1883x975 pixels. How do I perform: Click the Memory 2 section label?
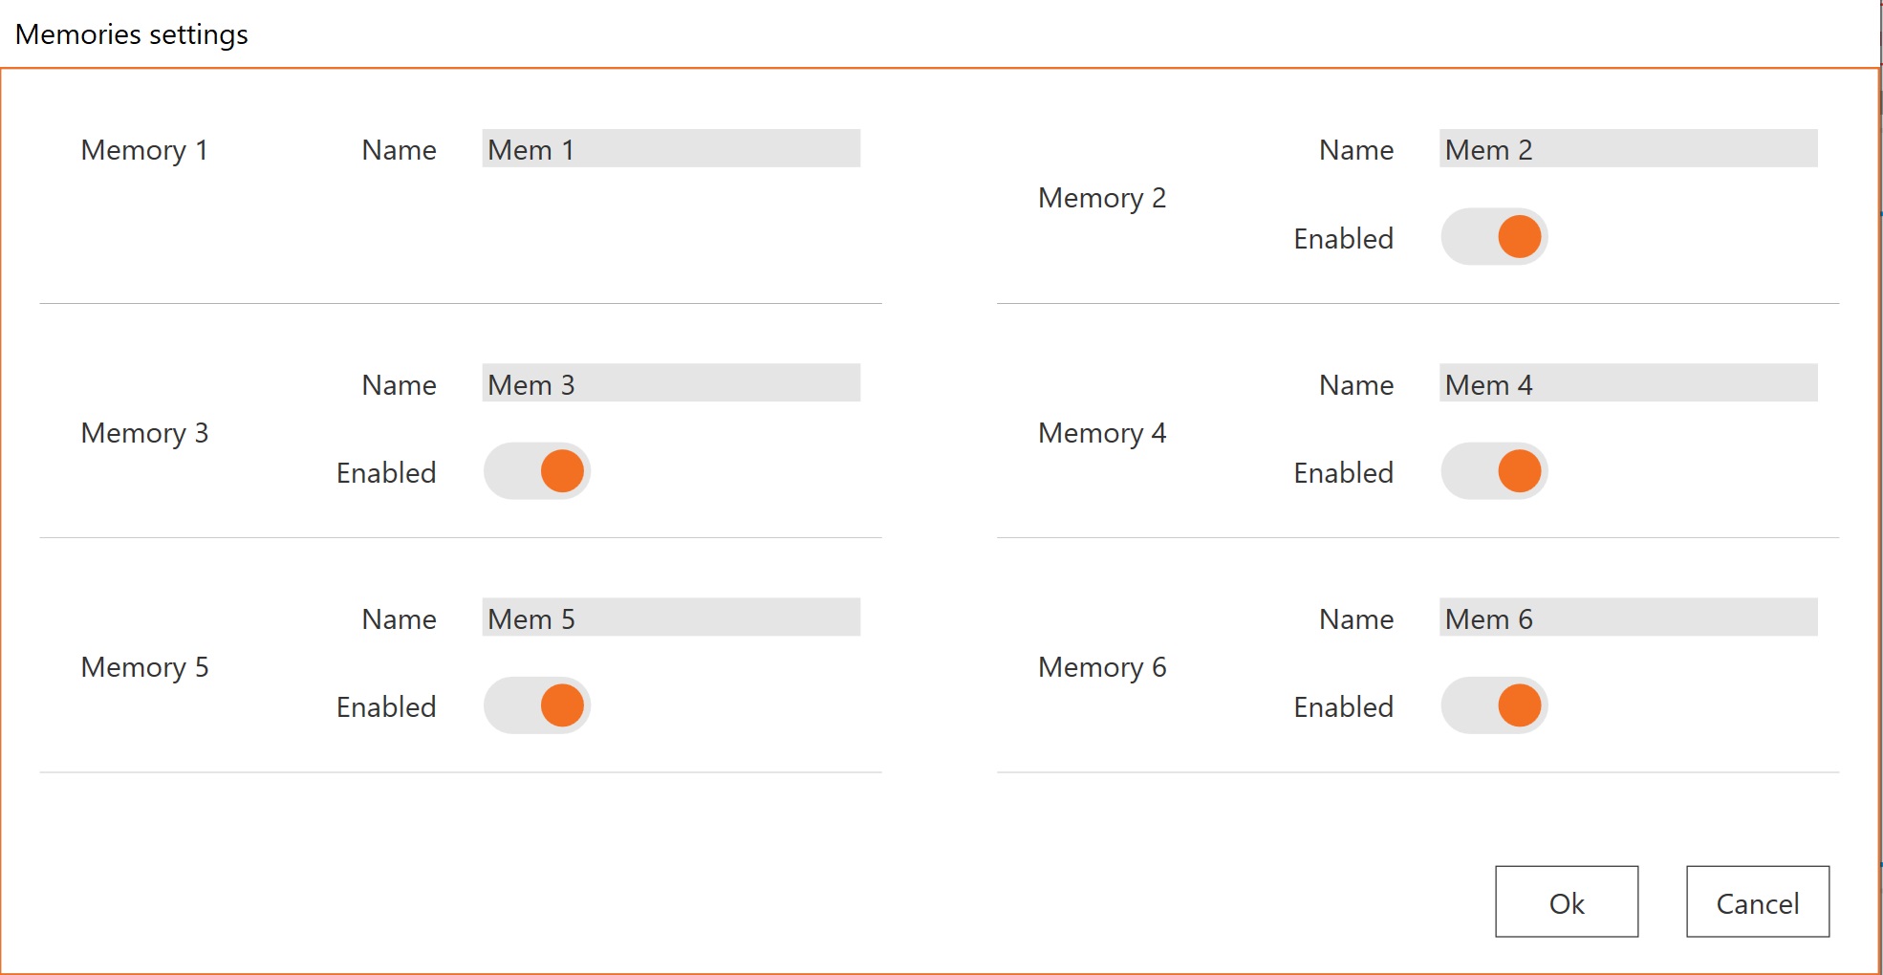[x=1102, y=198]
